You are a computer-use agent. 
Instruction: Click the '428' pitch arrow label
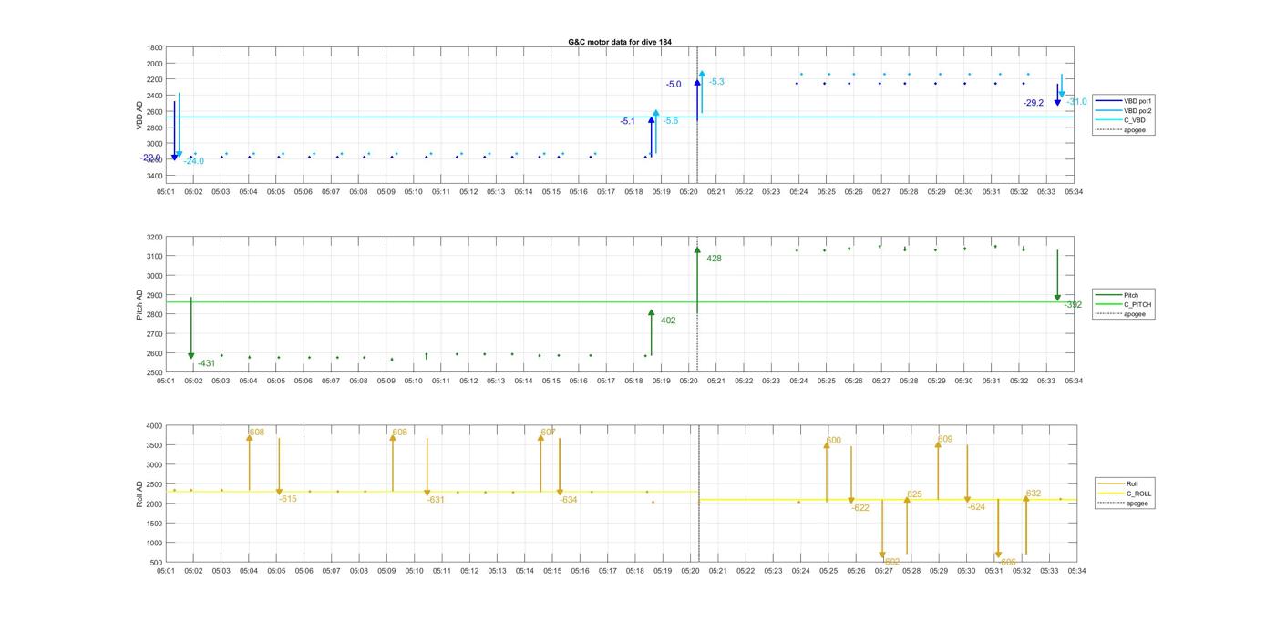[x=714, y=259]
